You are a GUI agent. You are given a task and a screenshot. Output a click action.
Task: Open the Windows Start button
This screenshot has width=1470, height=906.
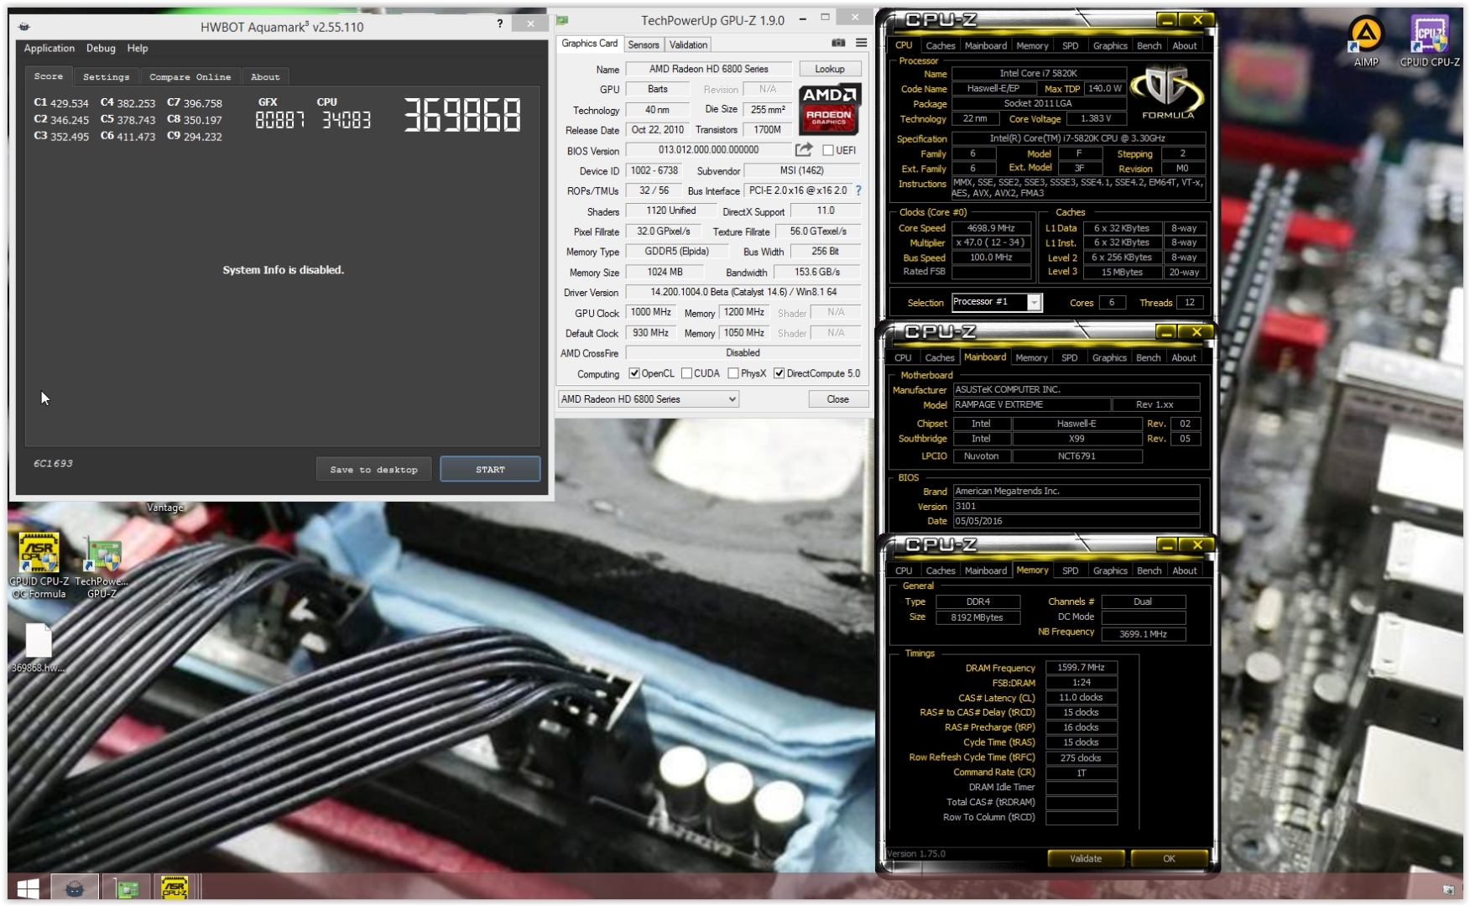[x=28, y=888]
